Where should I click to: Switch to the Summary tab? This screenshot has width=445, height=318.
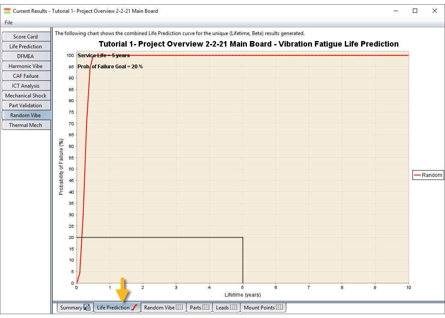click(x=75, y=307)
